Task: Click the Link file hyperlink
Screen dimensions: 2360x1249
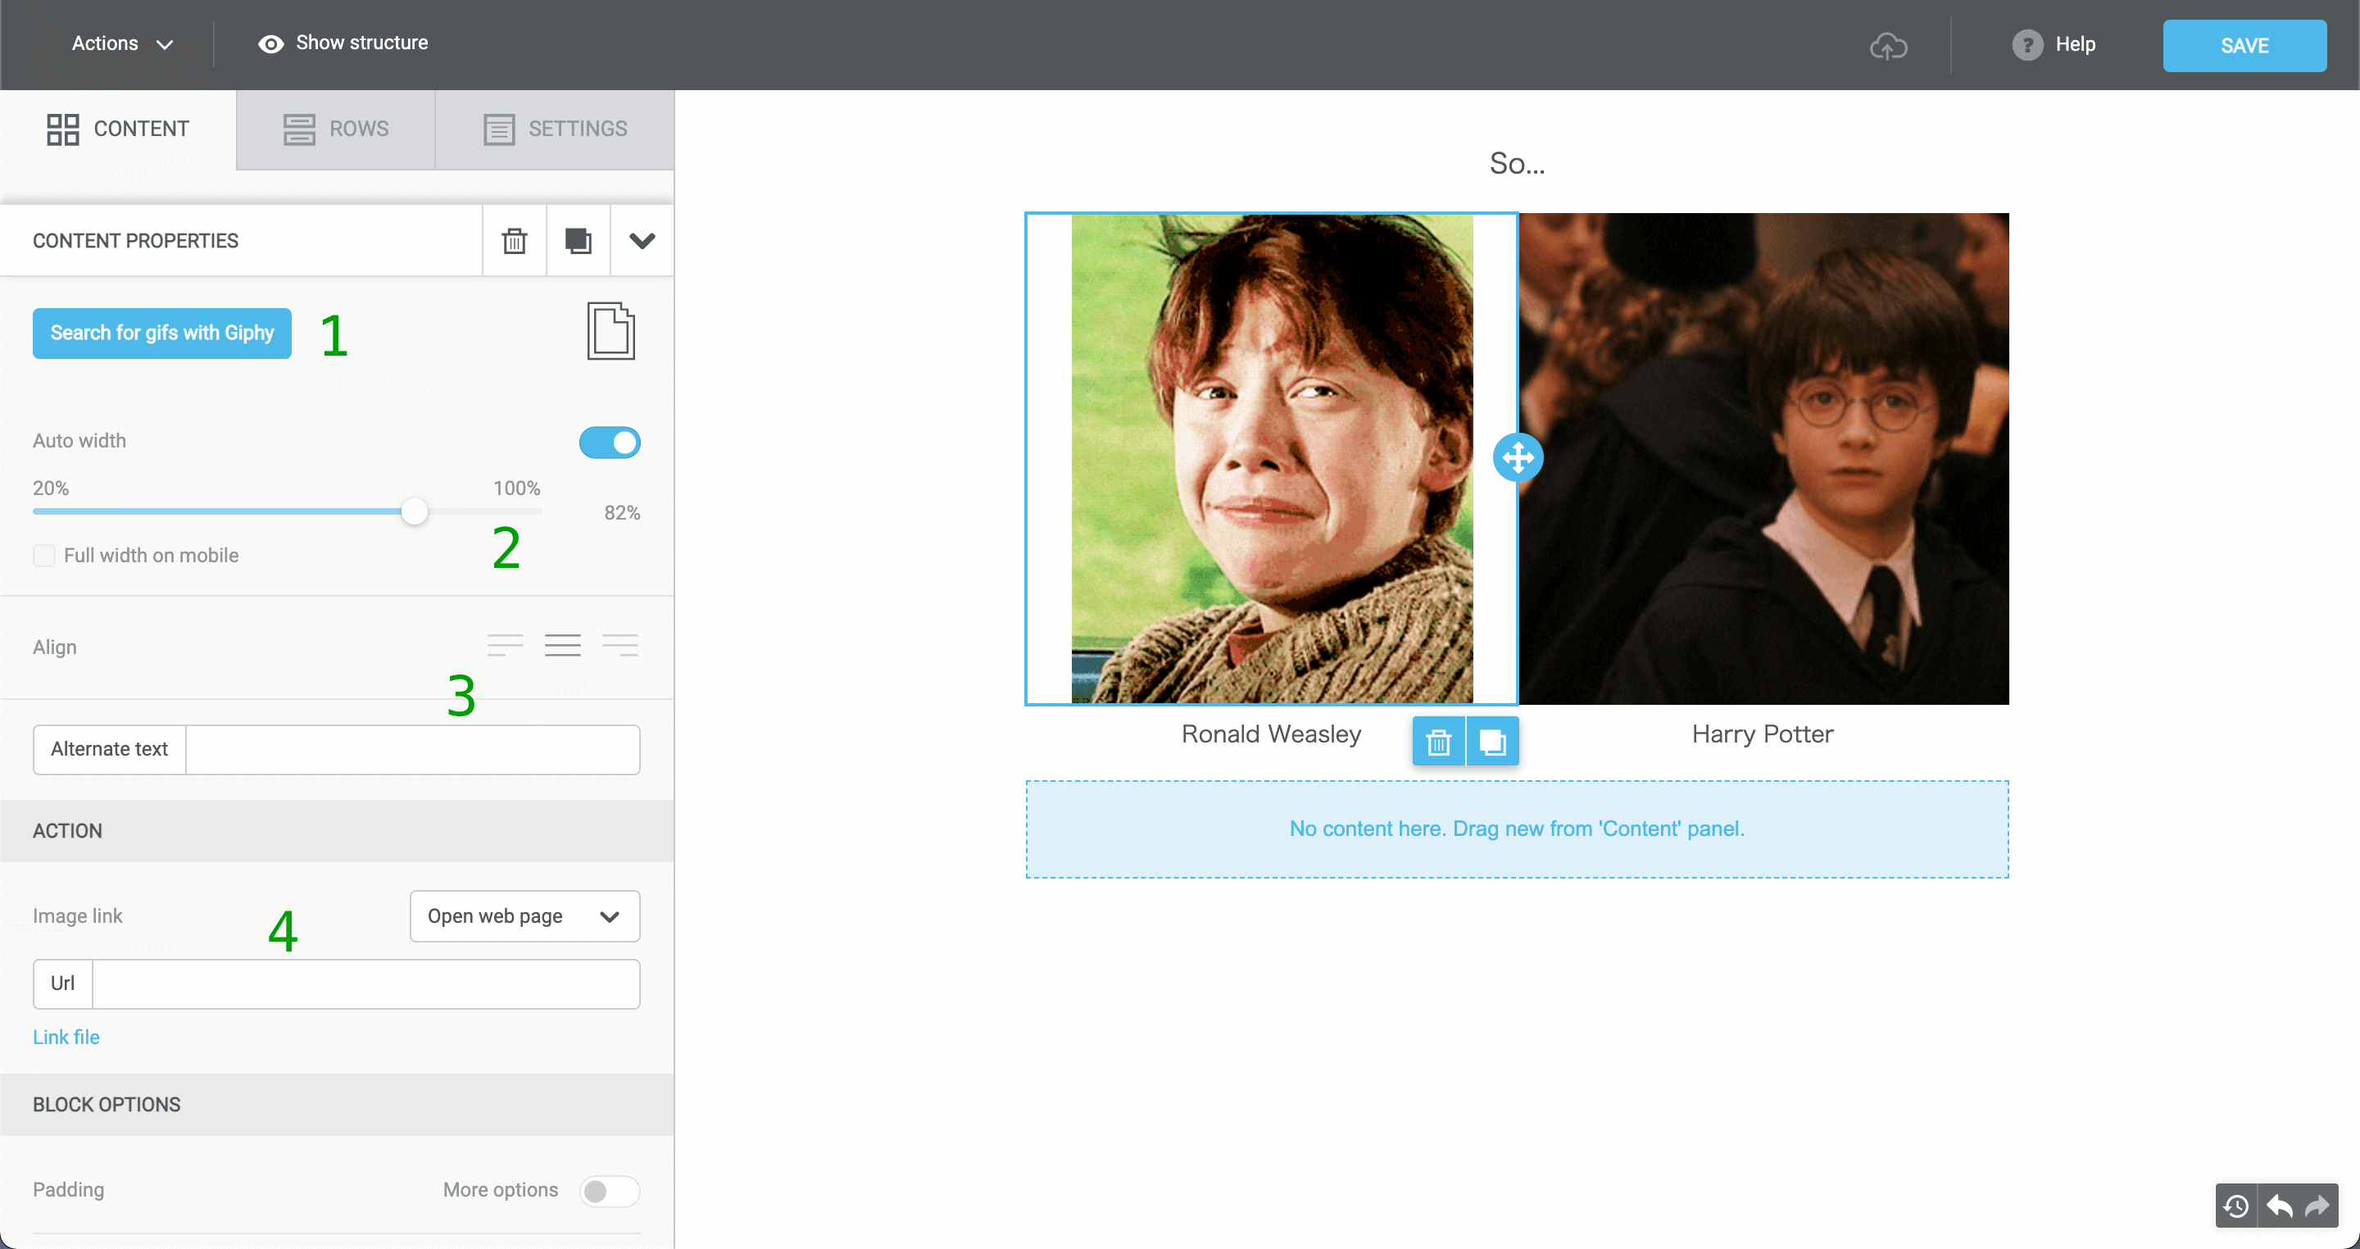Action: coord(66,1037)
